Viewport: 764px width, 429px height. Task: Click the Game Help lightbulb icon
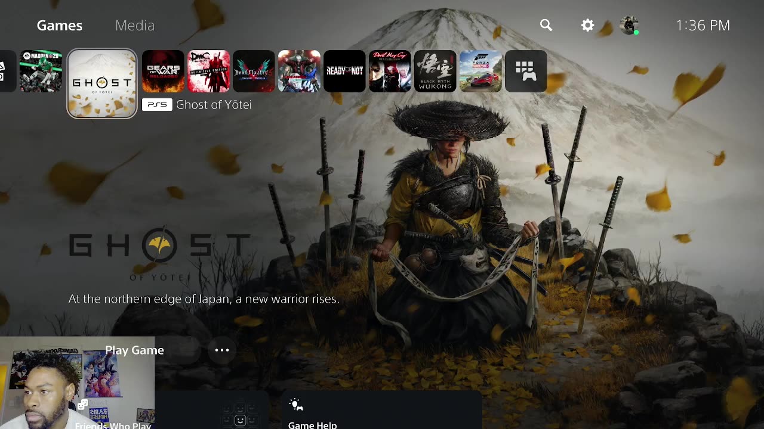tap(296, 405)
